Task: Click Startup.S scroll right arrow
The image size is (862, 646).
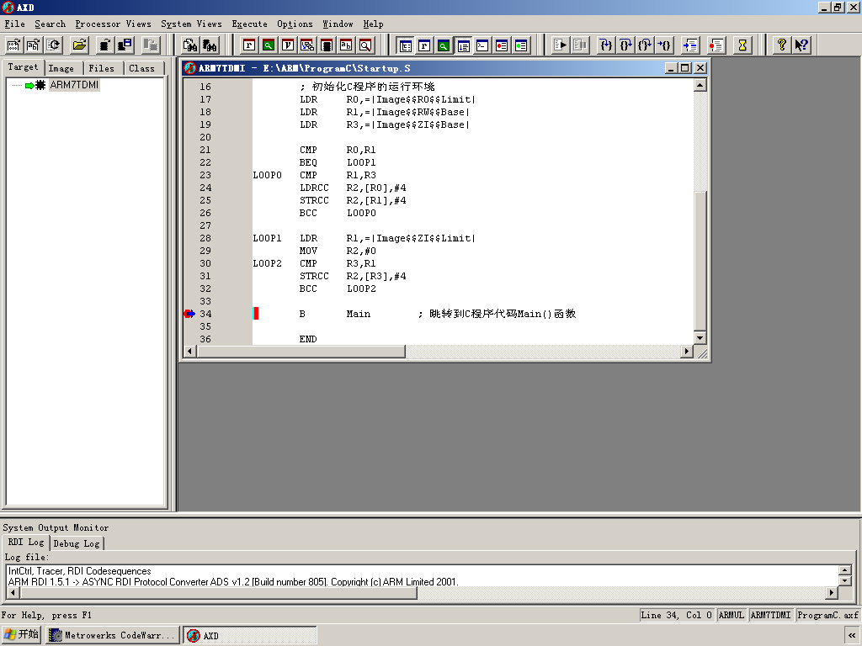Action: [686, 351]
